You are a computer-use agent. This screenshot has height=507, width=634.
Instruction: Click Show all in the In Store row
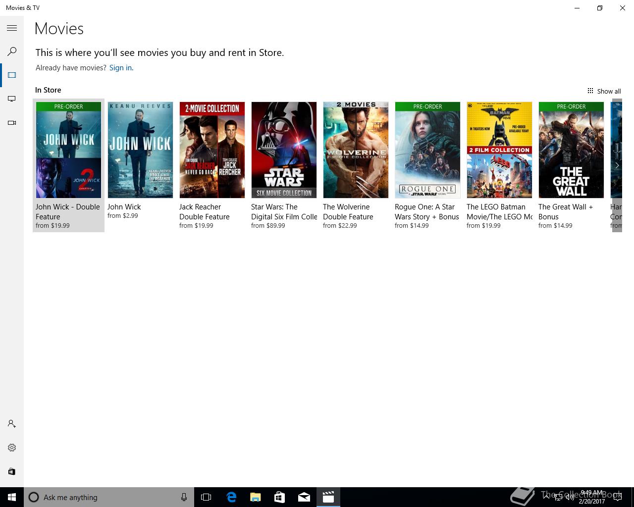(x=604, y=91)
